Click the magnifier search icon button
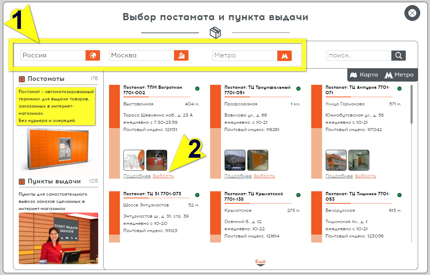 [399, 56]
